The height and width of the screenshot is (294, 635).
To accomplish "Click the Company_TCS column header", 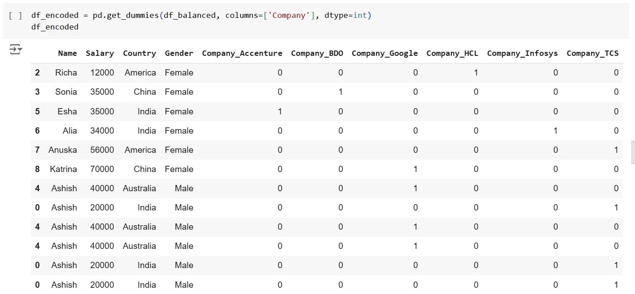I will point(593,53).
